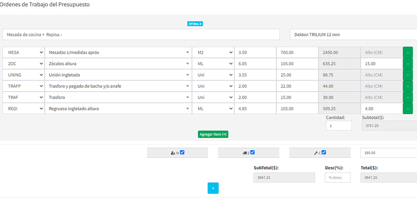Delete the TRAFP row using minus button
The image size is (417, 200).
(408, 86)
